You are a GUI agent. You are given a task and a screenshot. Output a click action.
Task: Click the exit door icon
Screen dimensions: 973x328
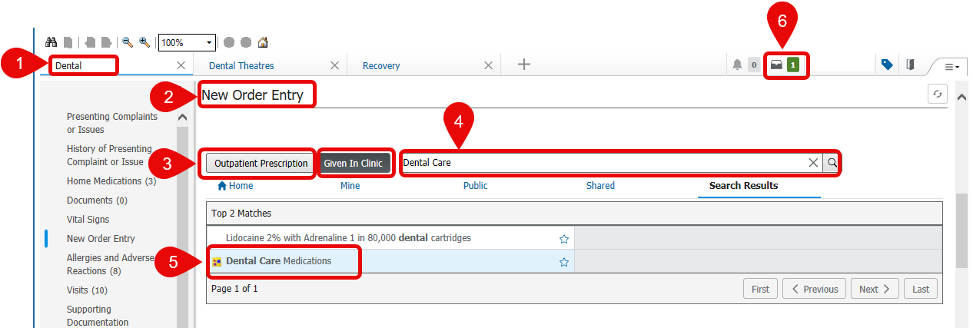point(910,65)
